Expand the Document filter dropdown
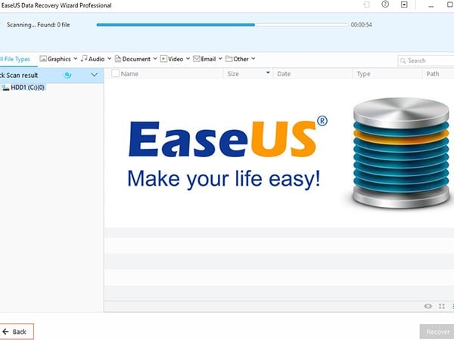The width and height of the screenshot is (454, 340). click(155, 59)
